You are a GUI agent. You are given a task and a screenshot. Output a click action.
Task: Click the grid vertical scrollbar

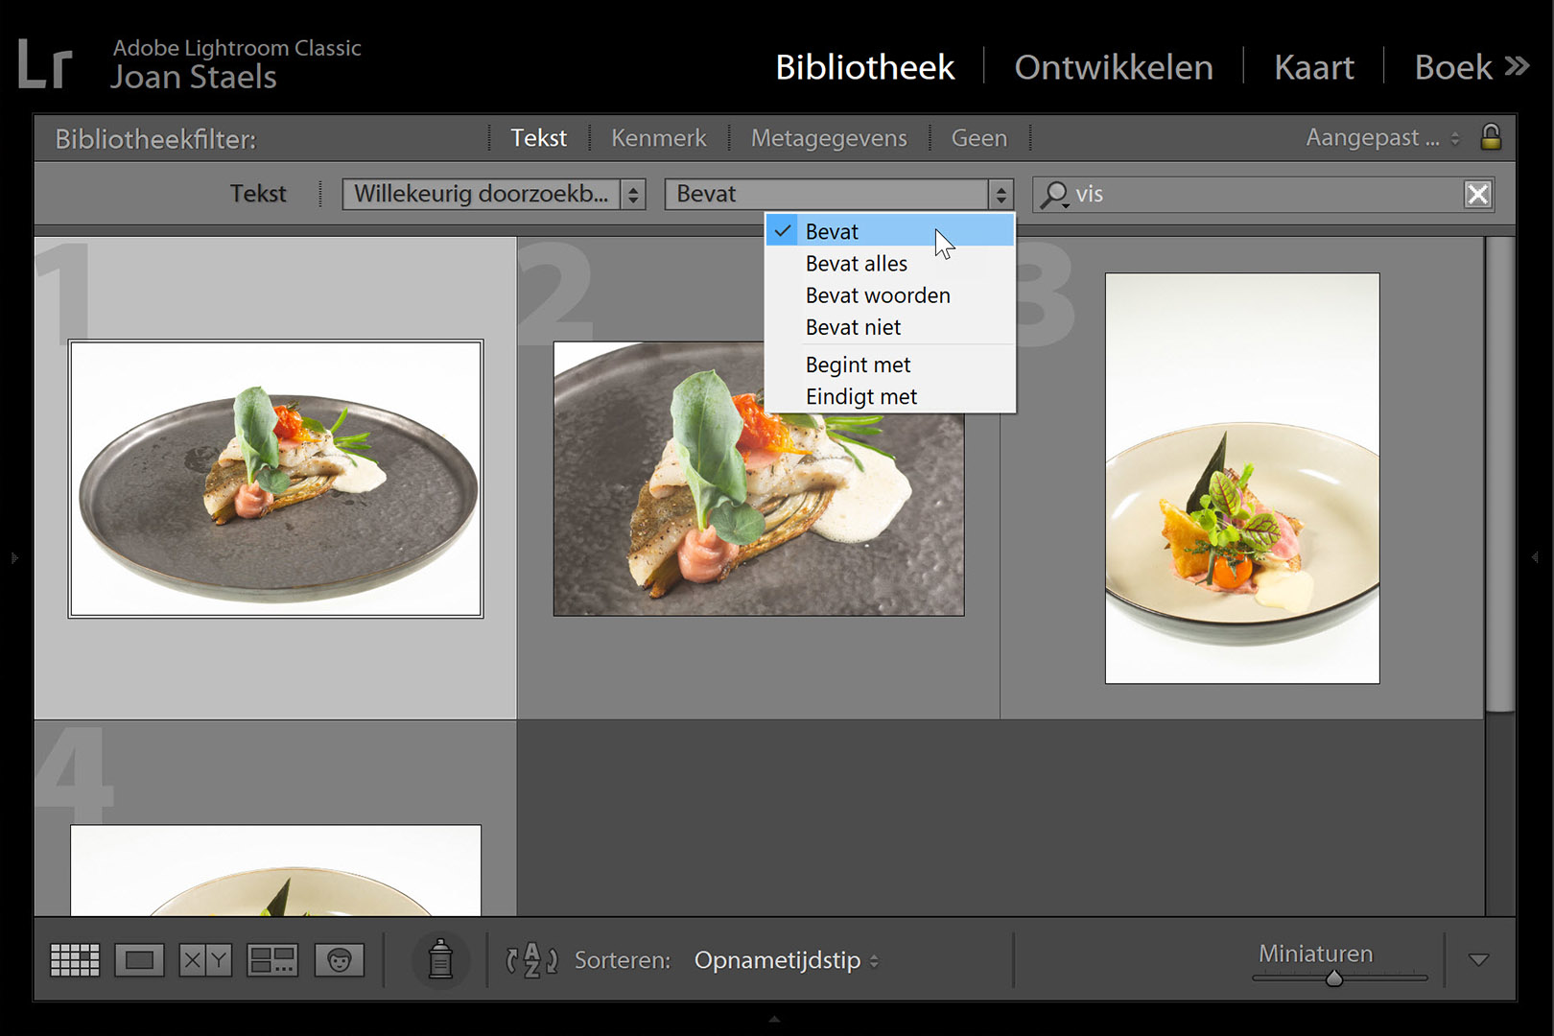(1500, 474)
